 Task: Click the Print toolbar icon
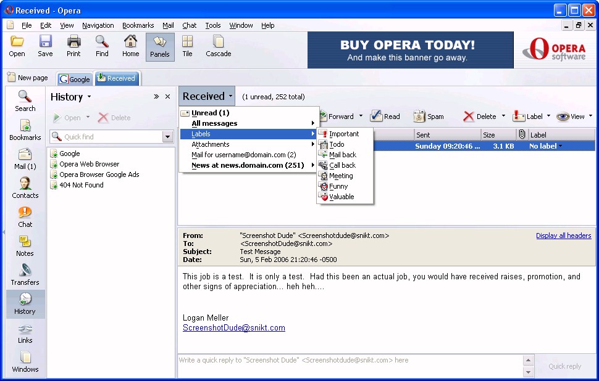click(x=73, y=46)
